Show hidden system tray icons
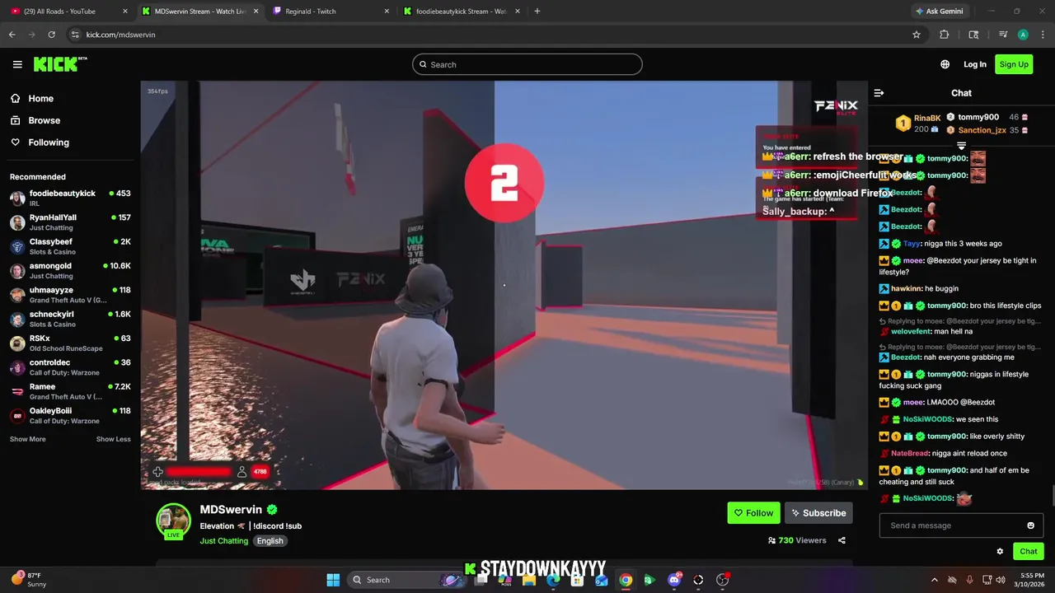1055x593 pixels. (x=934, y=580)
